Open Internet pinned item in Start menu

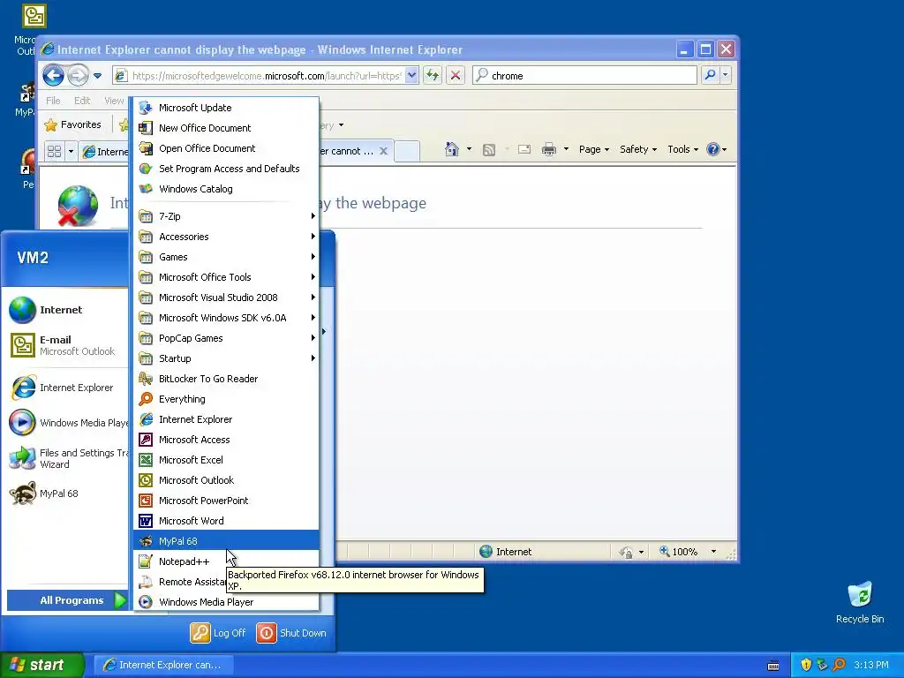point(67,310)
